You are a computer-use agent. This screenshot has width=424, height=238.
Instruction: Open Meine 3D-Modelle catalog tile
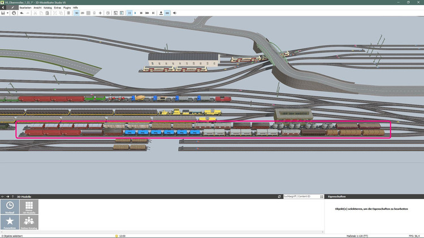(x=29, y=207)
